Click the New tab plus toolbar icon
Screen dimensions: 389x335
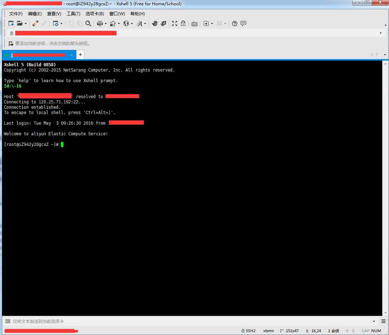[x=206, y=23]
